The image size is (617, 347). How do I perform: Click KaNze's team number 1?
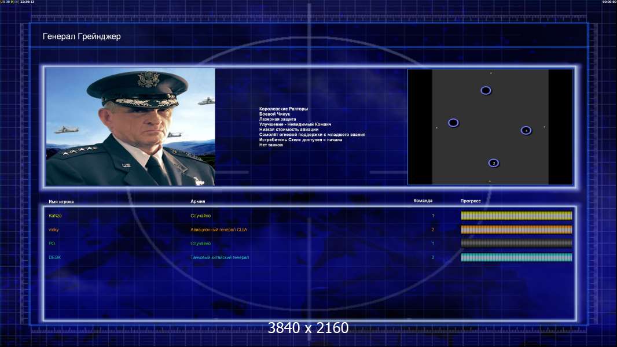[x=433, y=216]
